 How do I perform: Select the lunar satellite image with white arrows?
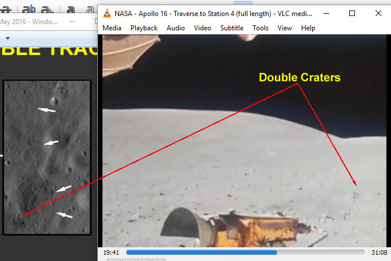(x=47, y=157)
